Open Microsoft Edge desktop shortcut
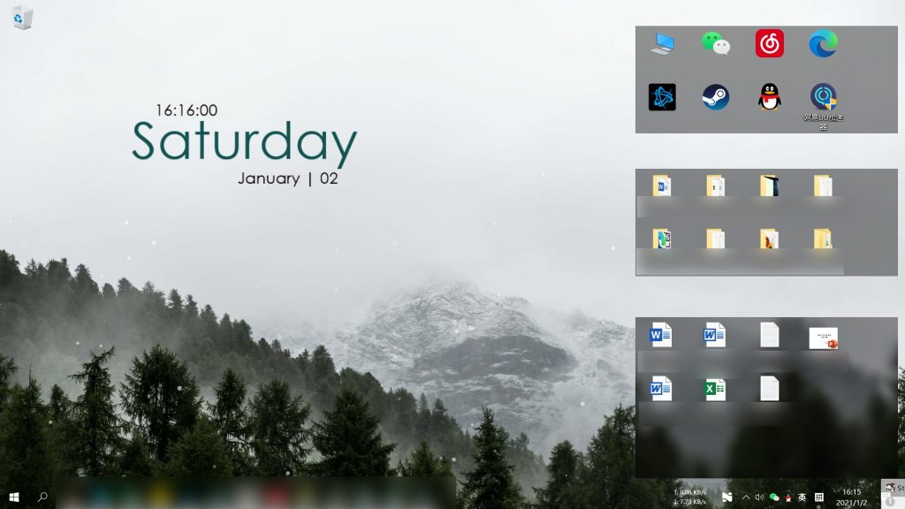The height and width of the screenshot is (509, 905). pyautogui.click(x=823, y=43)
